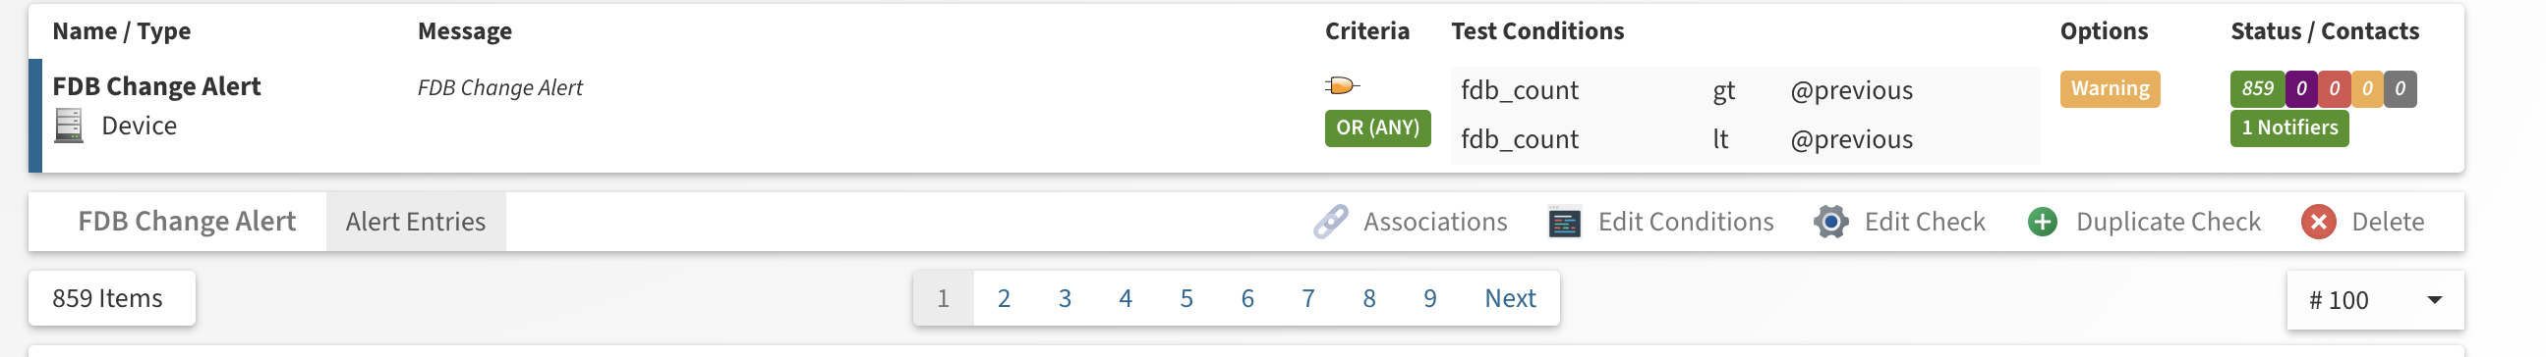2546x357 pixels.
Task: Click the Edit Check gear icon
Action: (1830, 222)
